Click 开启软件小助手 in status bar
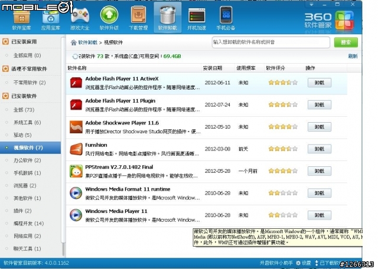Viewport: 378px width, 269px height. (276, 263)
